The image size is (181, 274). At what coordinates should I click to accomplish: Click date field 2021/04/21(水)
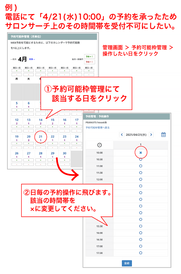tap(136, 135)
